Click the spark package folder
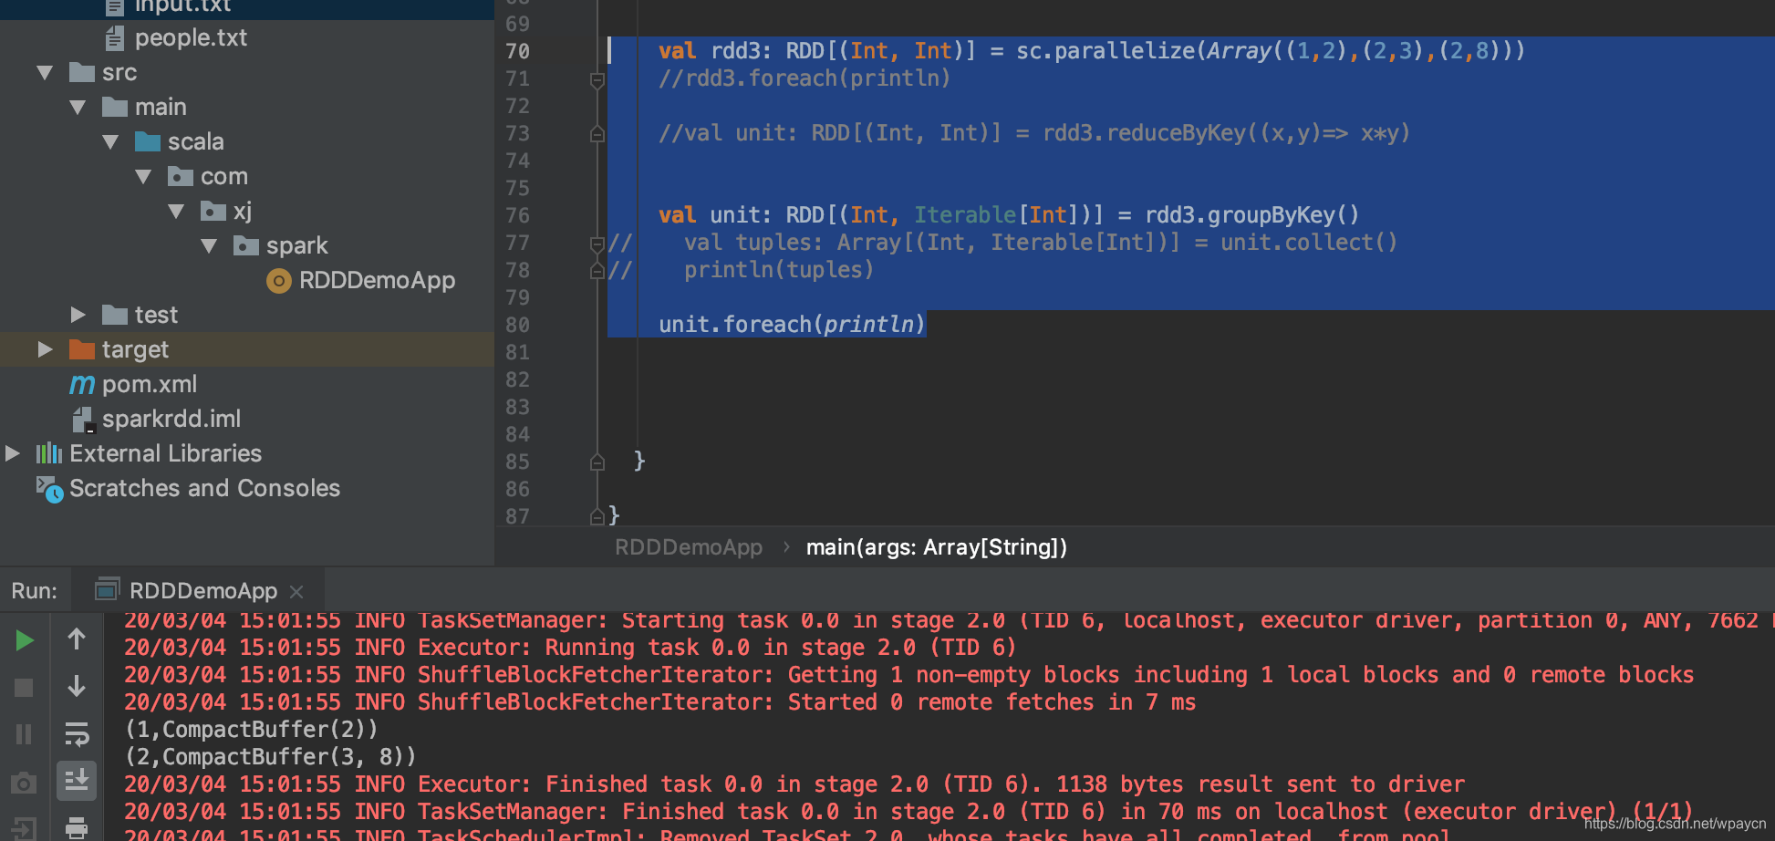Viewport: 1775px width, 841px height. coord(281,246)
